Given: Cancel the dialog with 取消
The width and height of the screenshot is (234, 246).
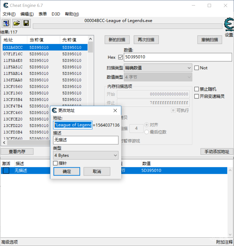Looking at the screenshot, I should point(97,171).
